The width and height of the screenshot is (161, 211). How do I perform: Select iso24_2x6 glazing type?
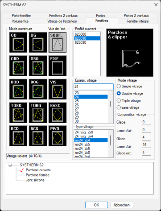[x=91, y=149]
